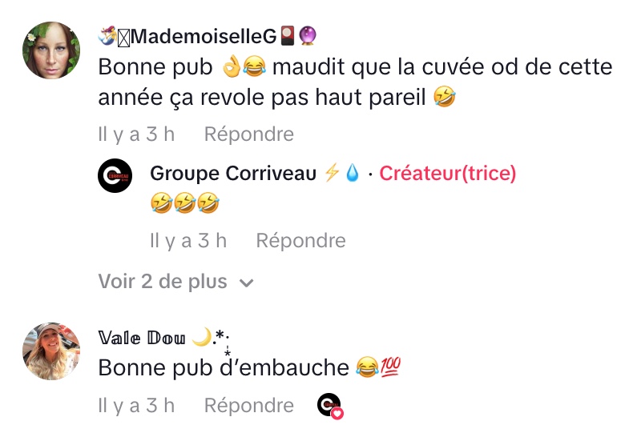Click the 100 emoji in Vale Dou's comment
641x429 pixels.
(390, 366)
